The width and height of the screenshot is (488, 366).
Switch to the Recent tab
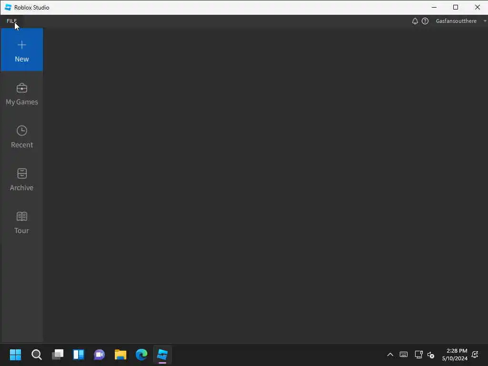click(x=22, y=137)
